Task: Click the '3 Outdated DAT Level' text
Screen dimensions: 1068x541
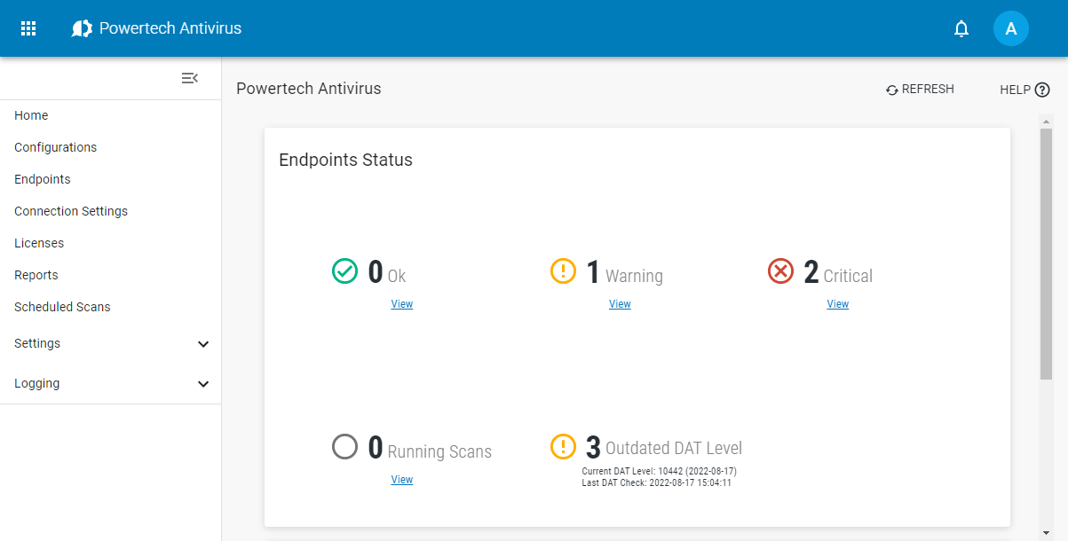Action: 664,447
